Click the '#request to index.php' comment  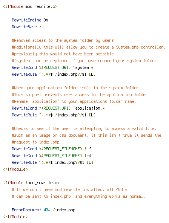(x=35, y=142)
